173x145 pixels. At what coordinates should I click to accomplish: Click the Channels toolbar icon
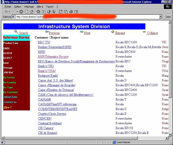coord(54,11)
